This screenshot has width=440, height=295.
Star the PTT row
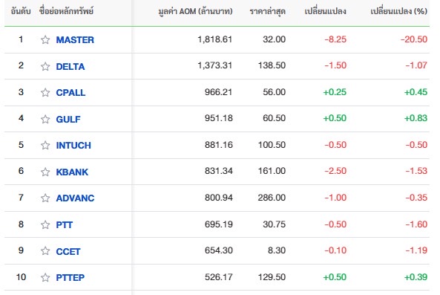(x=45, y=224)
